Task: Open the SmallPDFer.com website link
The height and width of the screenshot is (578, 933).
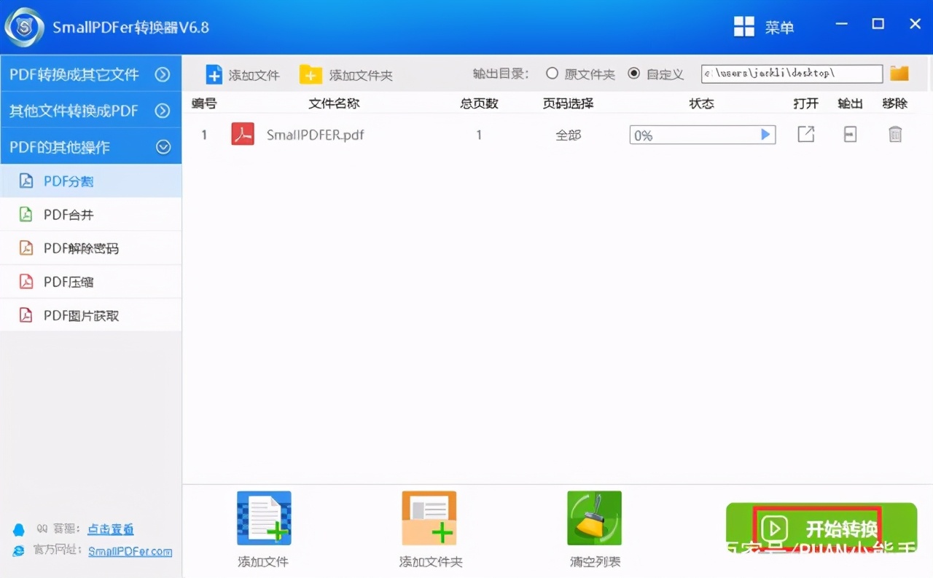Action: (130, 551)
